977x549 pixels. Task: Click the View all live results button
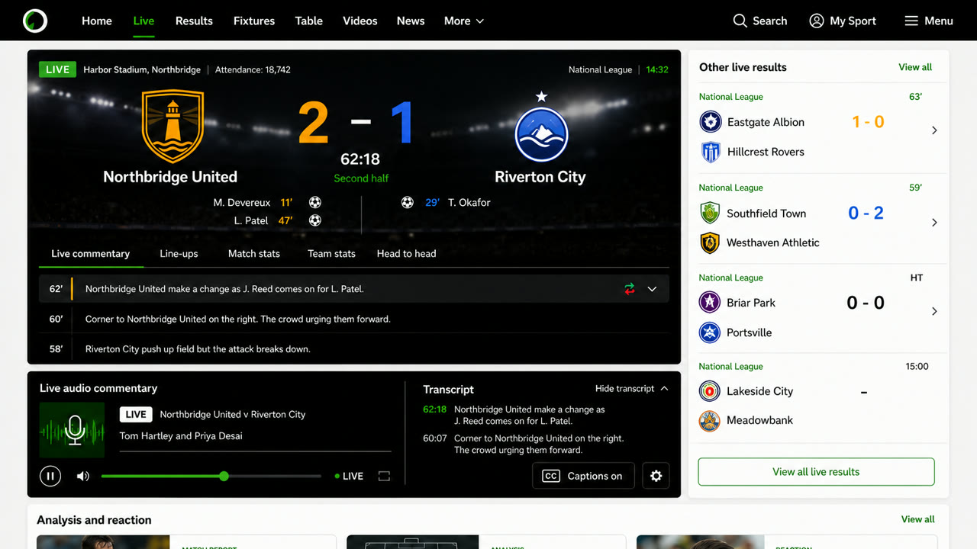coord(816,472)
